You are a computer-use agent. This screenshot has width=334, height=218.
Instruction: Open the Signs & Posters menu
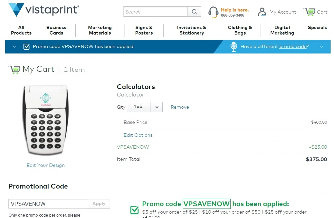[x=144, y=30]
